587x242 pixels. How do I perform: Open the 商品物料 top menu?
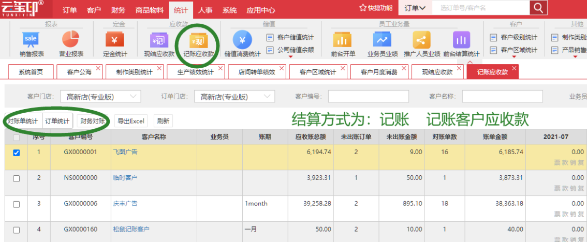[x=150, y=10]
